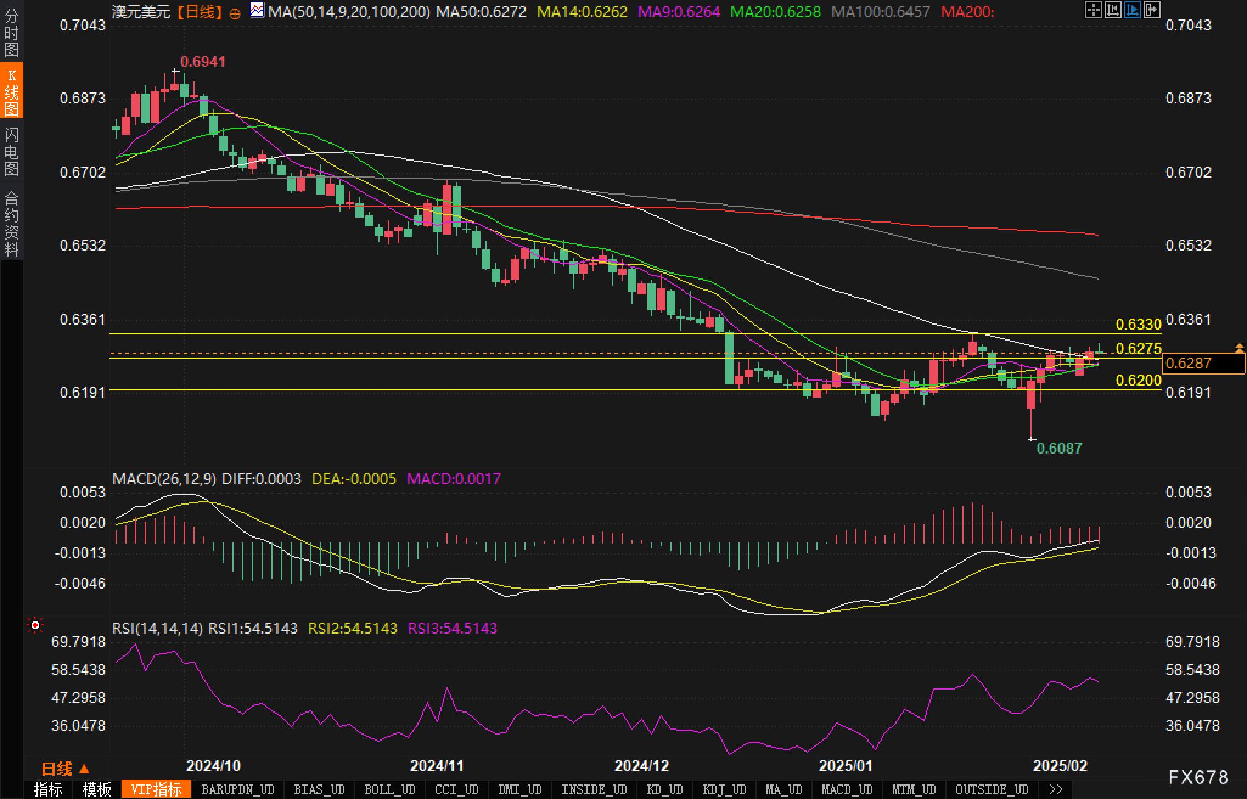This screenshot has height=799, width=1247.
Task: Apply the MACD_UD indicator
Action: [847, 789]
